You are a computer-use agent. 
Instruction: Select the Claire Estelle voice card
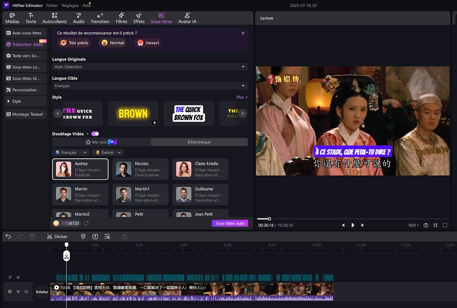coord(200,169)
